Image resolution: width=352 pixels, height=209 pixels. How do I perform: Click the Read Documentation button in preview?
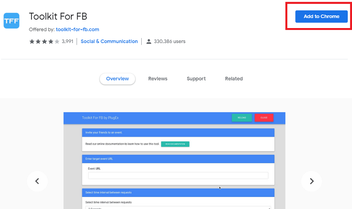[175, 144]
